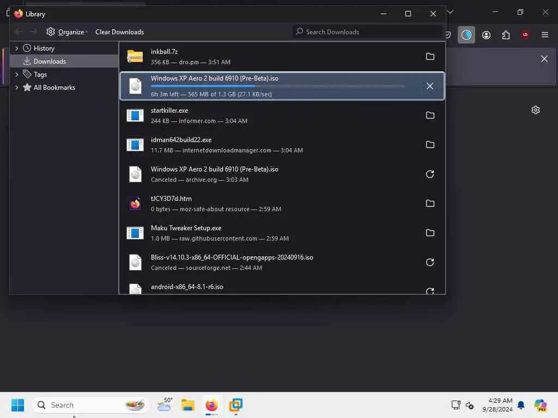Open Copilot preview icon in taskbar

tap(541, 405)
